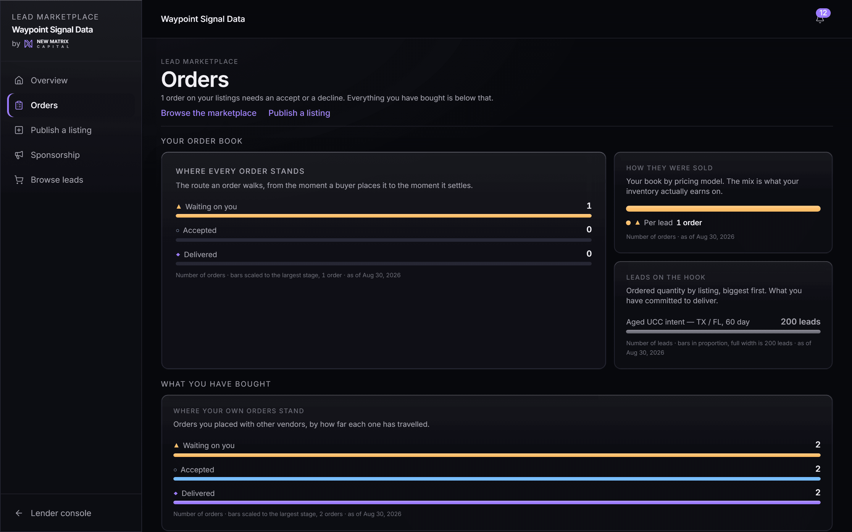
Task: Click the WHERE EVERY ORDER STANDS card title
Action: click(240, 171)
